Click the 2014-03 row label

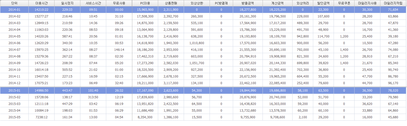[14, 23]
